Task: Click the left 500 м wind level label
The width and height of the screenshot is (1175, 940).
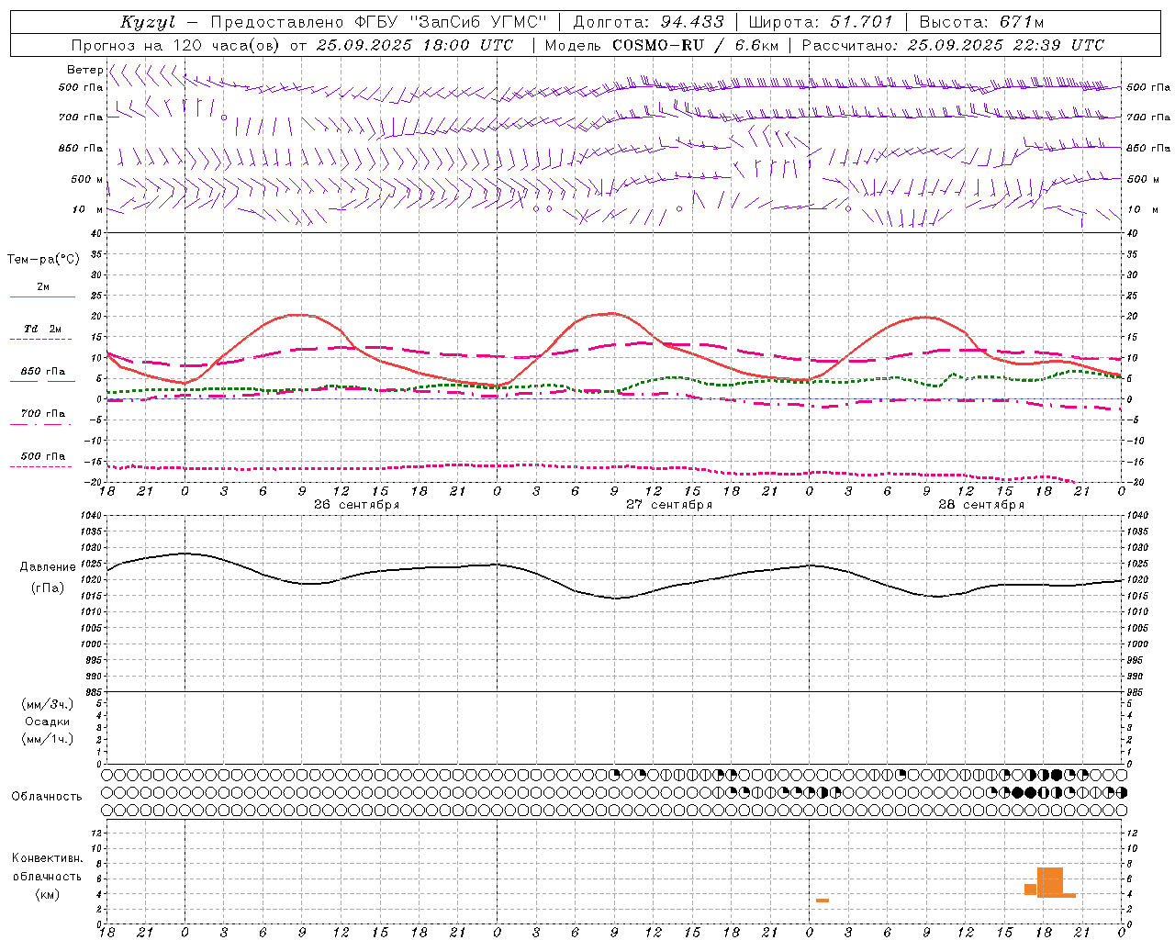Action: [x=87, y=179]
